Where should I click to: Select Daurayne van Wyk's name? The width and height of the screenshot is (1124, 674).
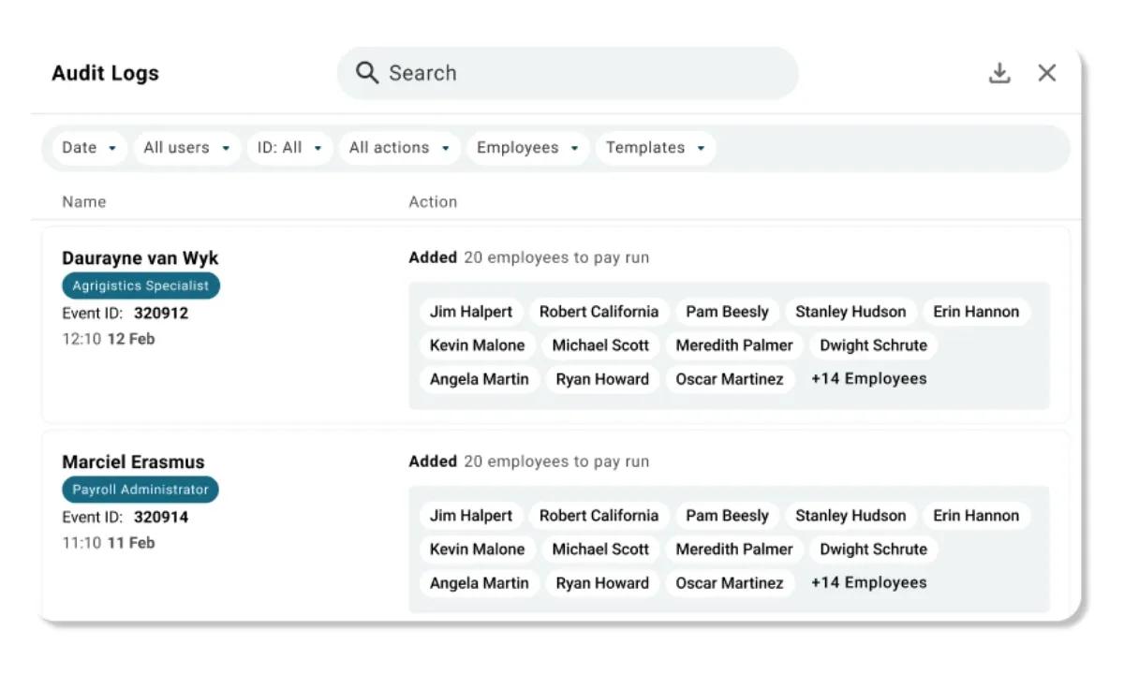pyautogui.click(x=140, y=258)
